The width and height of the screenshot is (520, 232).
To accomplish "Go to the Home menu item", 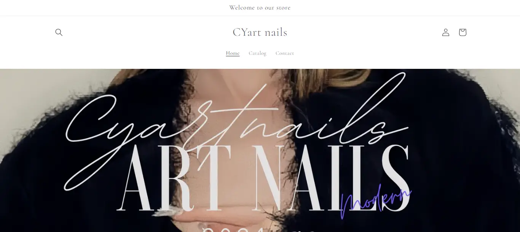I will (233, 53).
